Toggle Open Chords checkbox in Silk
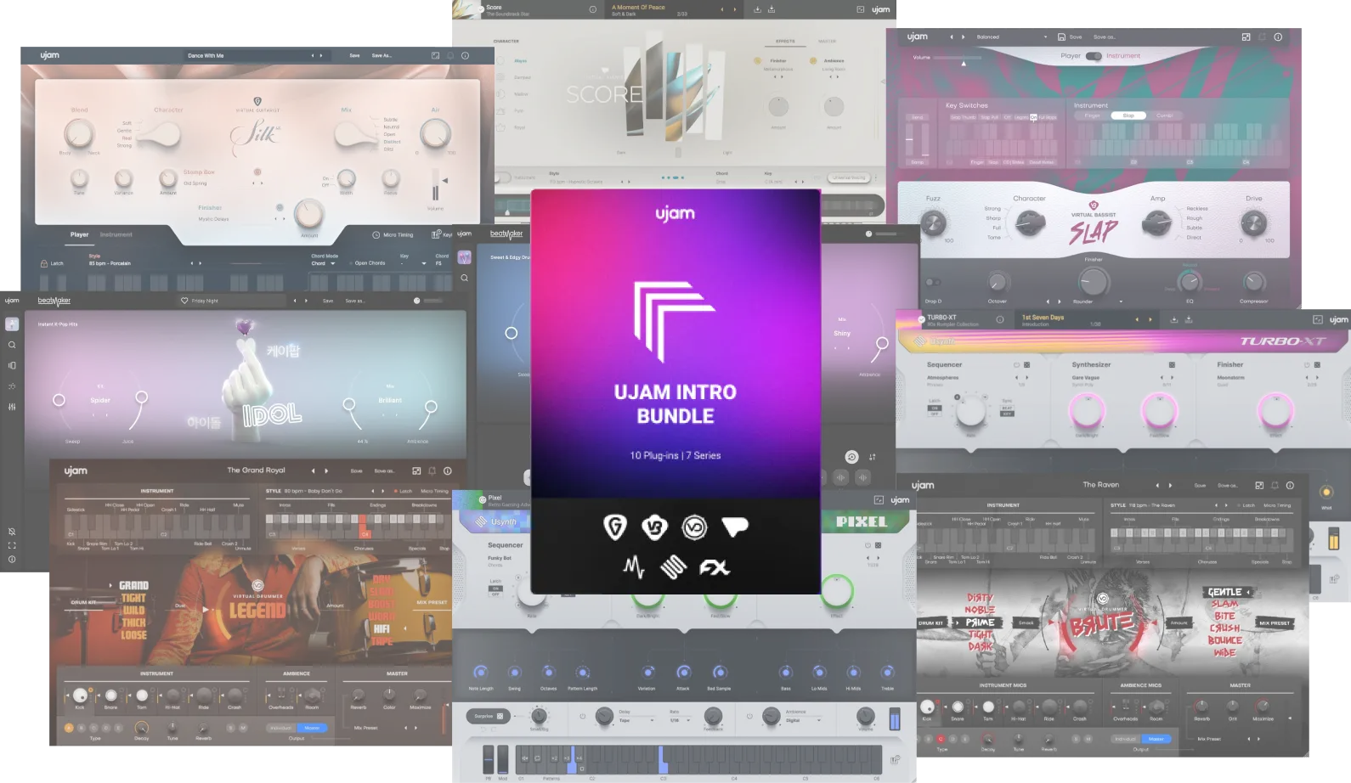This screenshot has height=783, width=1351. click(350, 263)
